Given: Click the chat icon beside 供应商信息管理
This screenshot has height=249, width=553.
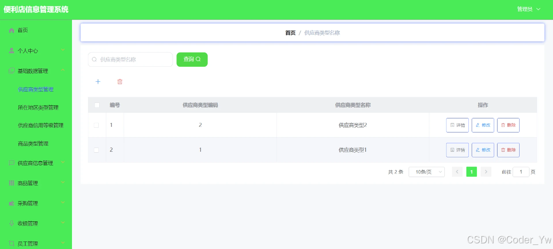Looking at the screenshot, I should tap(11, 163).
